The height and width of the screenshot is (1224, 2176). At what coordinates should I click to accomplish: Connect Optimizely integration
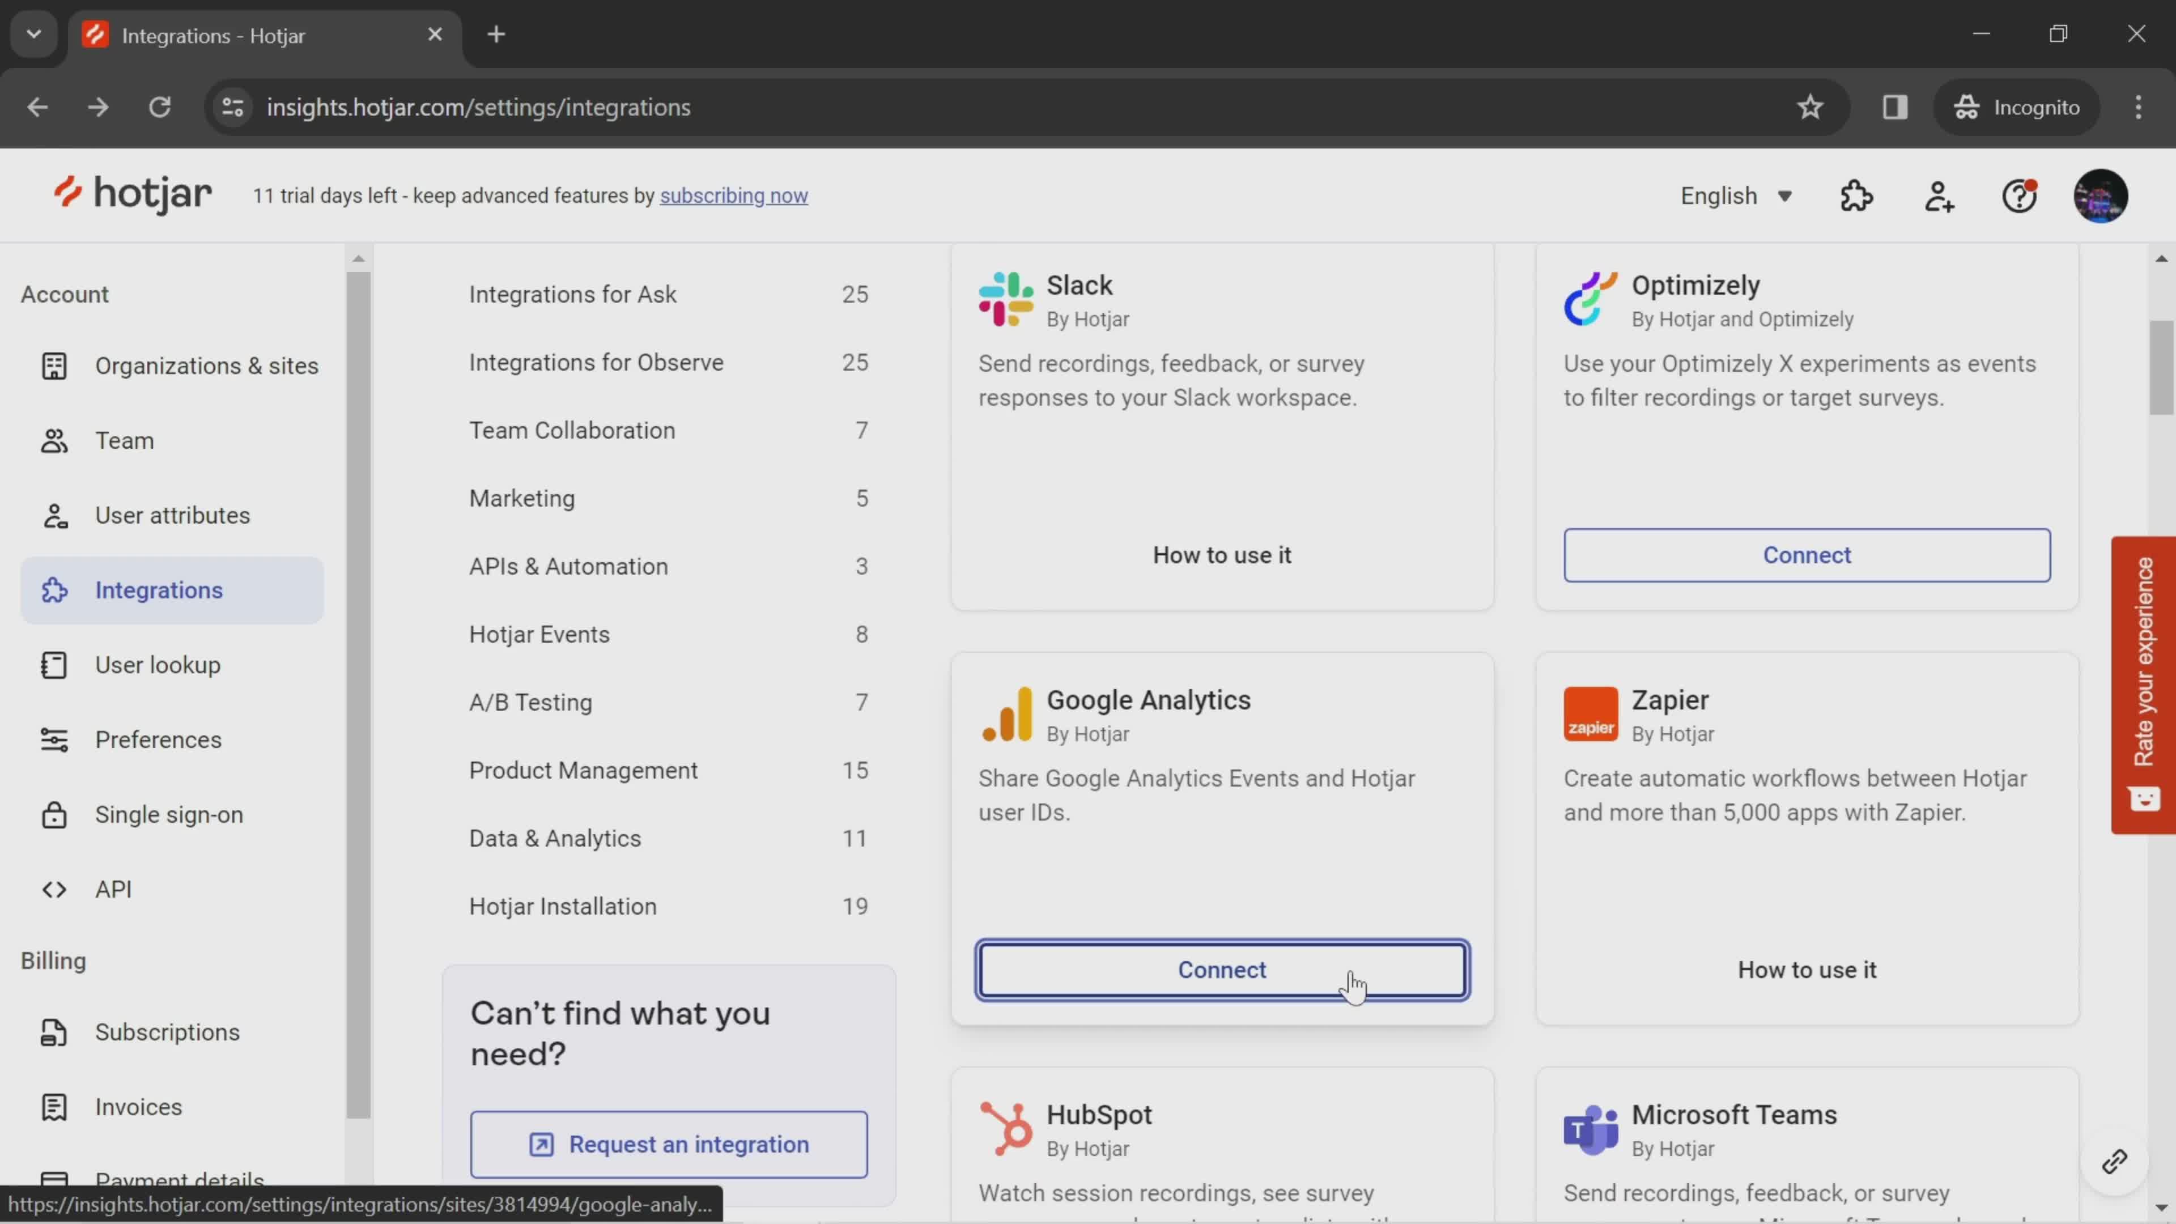(x=1807, y=554)
